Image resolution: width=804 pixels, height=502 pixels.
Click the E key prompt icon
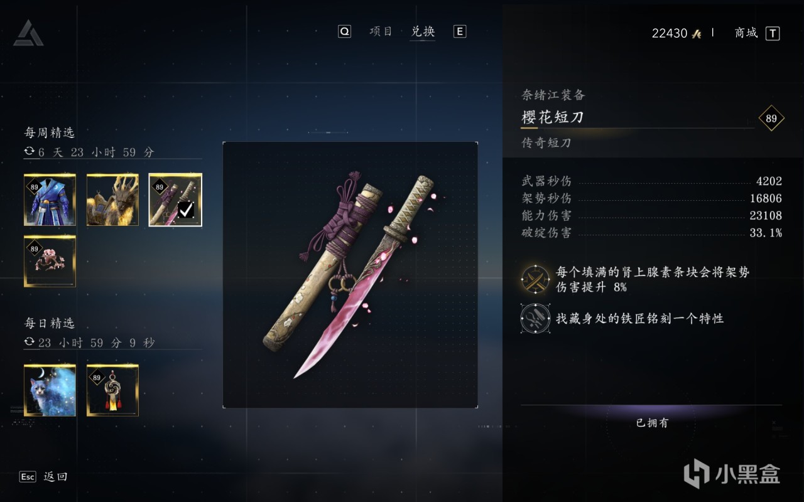pyautogui.click(x=460, y=31)
